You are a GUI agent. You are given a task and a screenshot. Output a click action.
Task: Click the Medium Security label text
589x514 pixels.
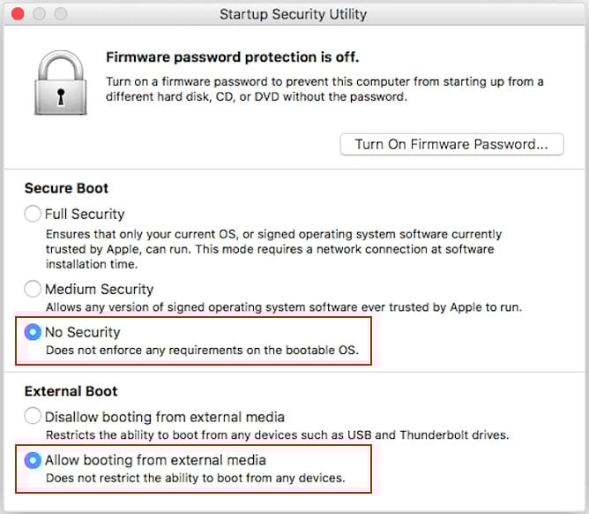[x=99, y=289]
